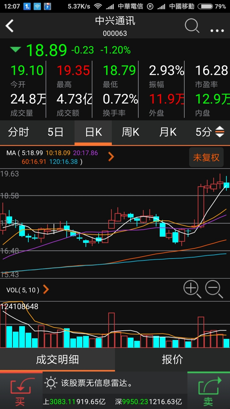This screenshot has width=230, height=409.
Task: Tap 18.58 price axis label
Action: coord(10,196)
